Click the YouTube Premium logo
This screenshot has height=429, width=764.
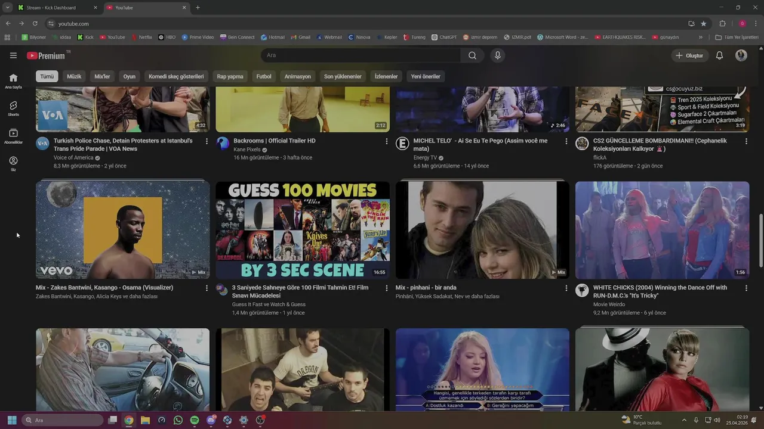[47, 55]
